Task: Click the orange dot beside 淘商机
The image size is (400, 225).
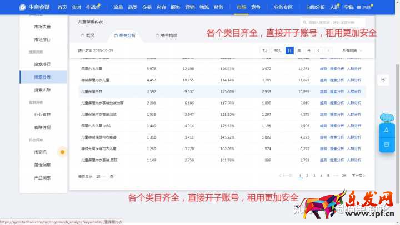Action: pos(62,151)
